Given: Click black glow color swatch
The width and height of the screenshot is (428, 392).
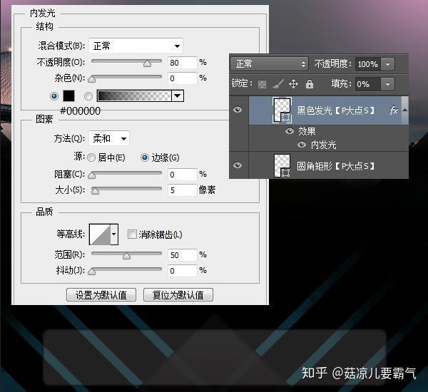Looking at the screenshot, I should pyautogui.click(x=68, y=96).
